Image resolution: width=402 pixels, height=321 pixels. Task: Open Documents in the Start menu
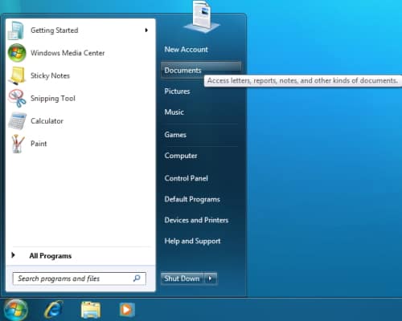pos(201,71)
